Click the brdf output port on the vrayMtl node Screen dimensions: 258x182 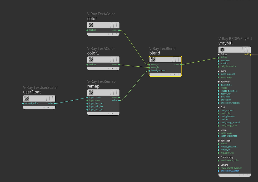pos(250,55)
